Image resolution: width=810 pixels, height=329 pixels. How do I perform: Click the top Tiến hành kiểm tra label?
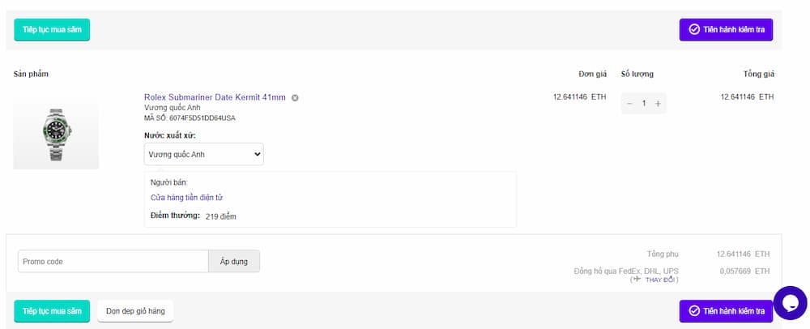point(734,30)
